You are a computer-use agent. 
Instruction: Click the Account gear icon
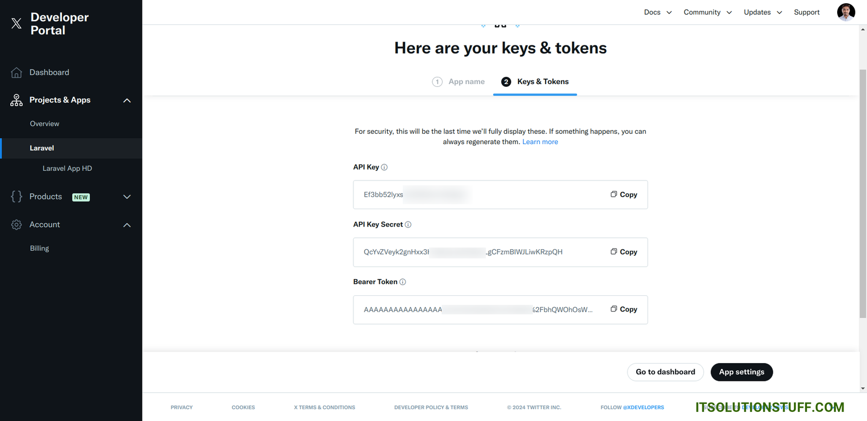[x=17, y=225]
